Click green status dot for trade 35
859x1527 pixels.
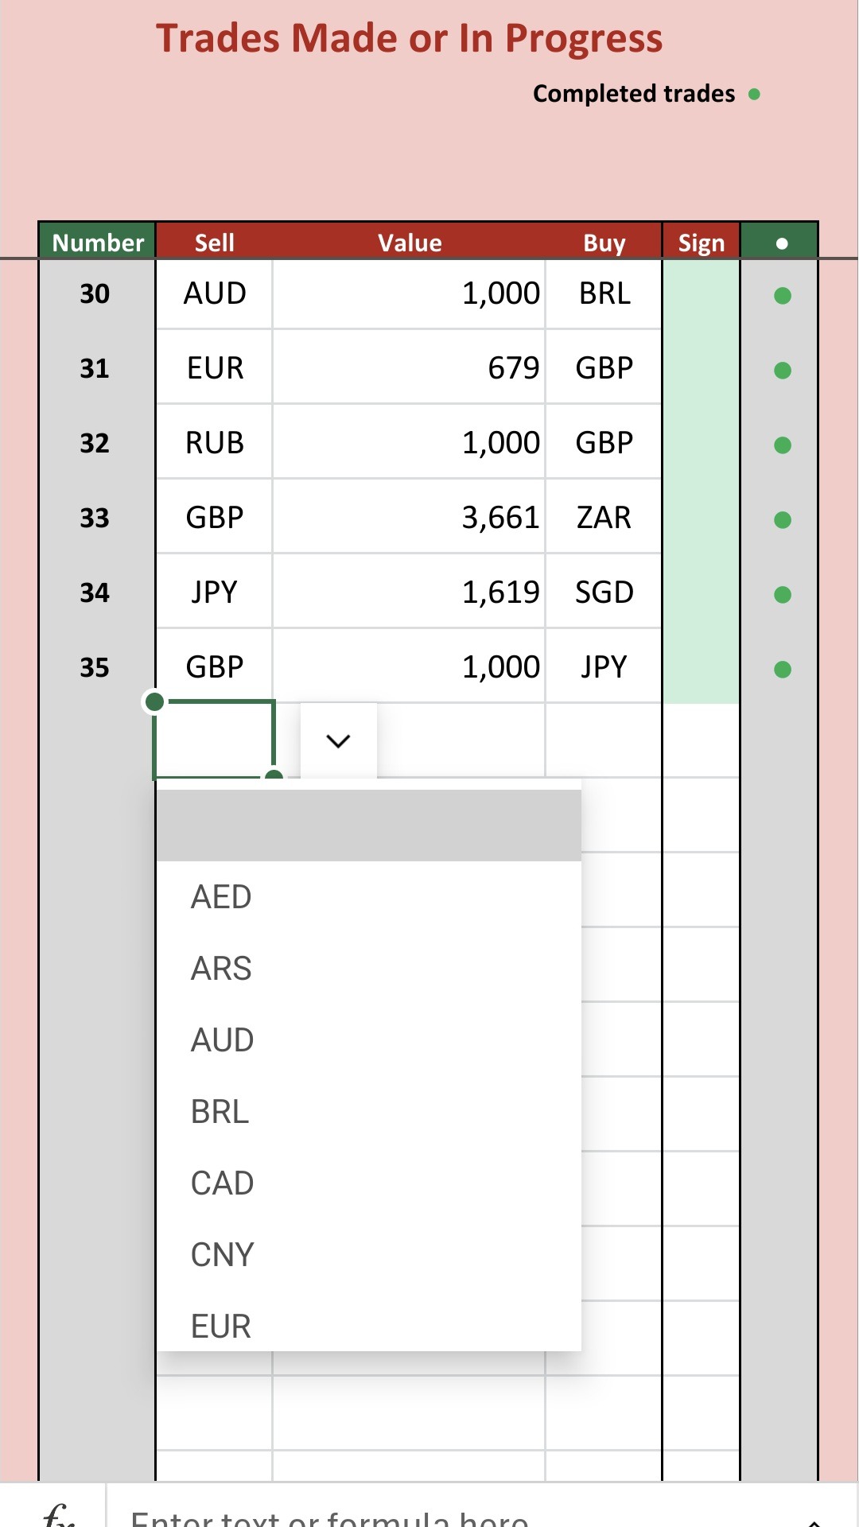coord(783,670)
